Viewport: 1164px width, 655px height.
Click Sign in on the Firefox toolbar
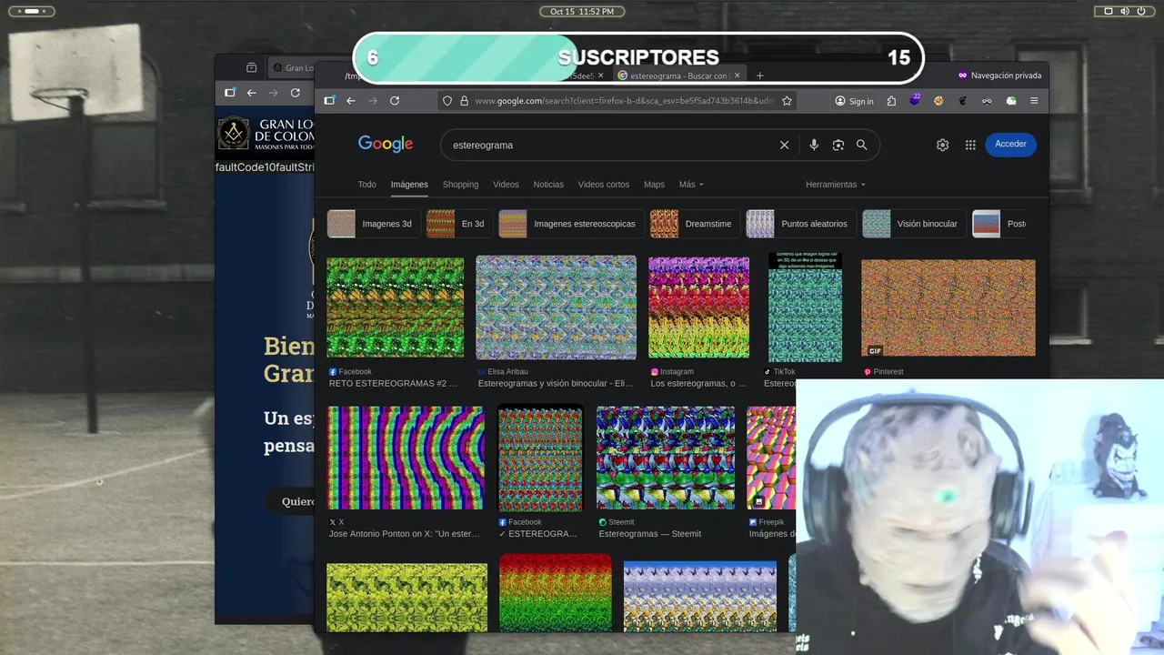click(x=854, y=101)
